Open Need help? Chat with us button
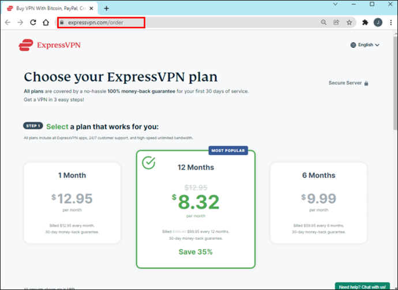 pos(362,287)
